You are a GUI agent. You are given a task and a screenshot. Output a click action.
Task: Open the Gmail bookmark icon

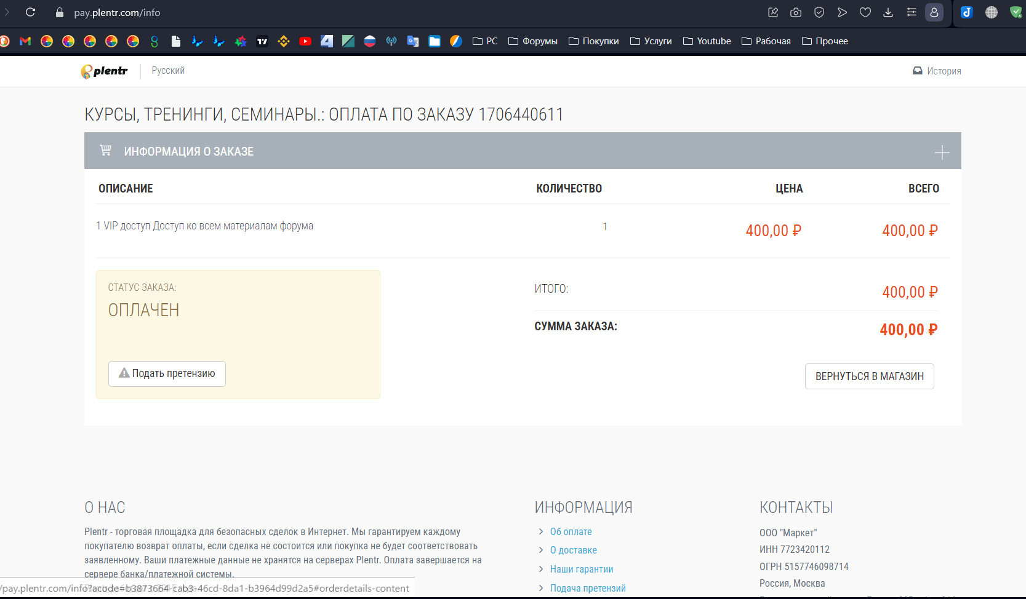(25, 41)
